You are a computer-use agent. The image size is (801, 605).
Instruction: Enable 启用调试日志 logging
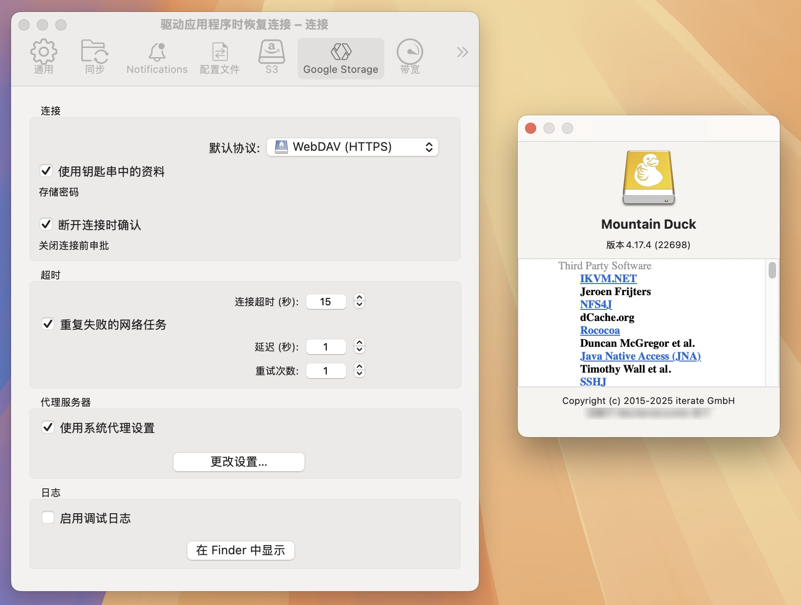[48, 517]
